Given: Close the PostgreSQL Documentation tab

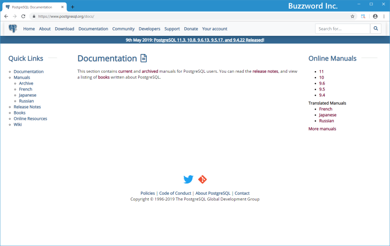Looking at the screenshot, I should (63, 7).
